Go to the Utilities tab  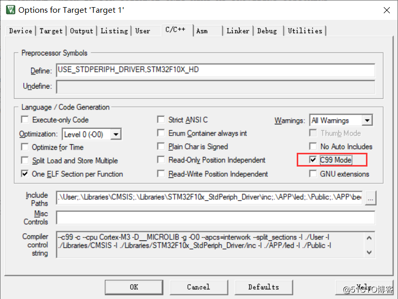tap(305, 31)
